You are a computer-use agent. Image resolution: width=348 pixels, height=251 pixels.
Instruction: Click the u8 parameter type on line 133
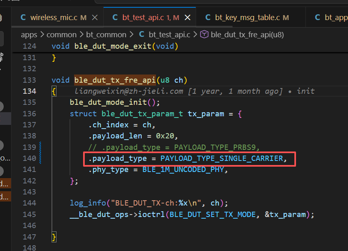[x=165, y=80]
